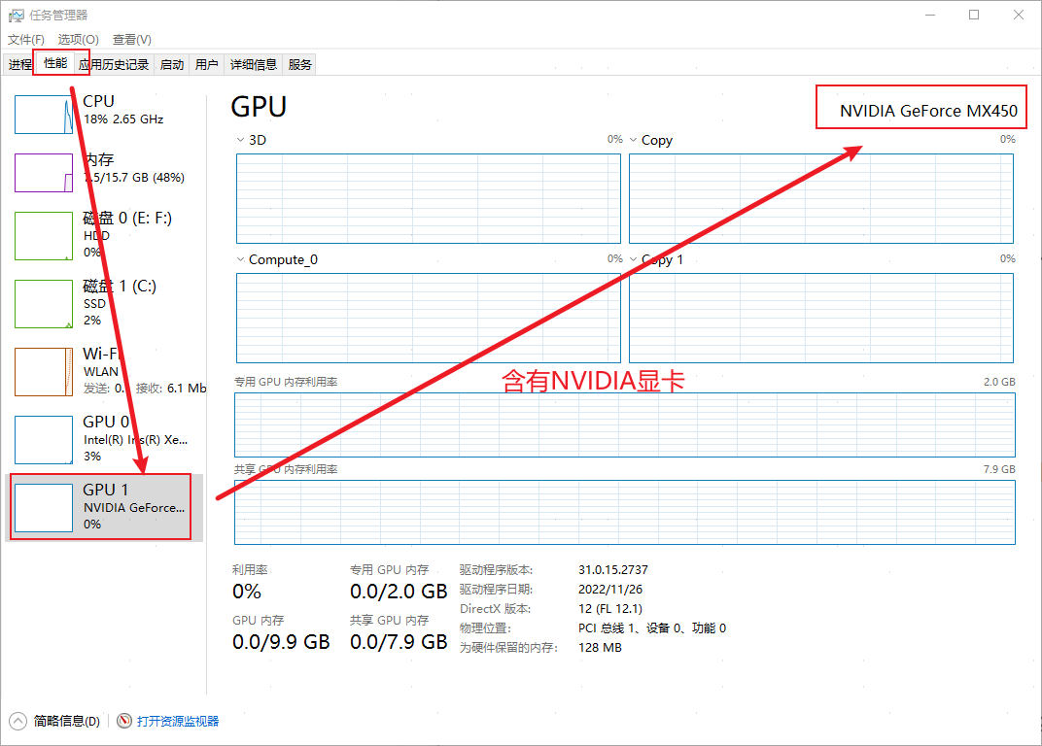Select the GPU 0 Intel Iris graph thumbnail

(x=44, y=440)
